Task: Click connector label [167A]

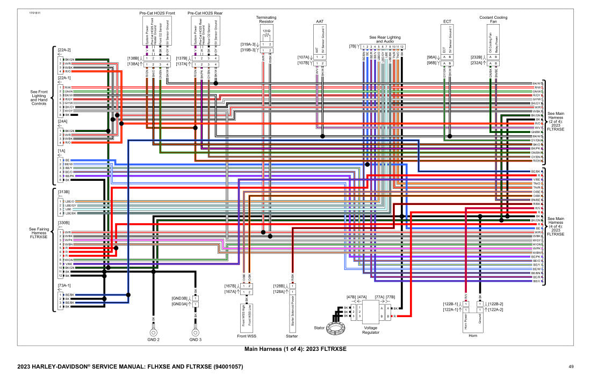Action: coord(230,292)
